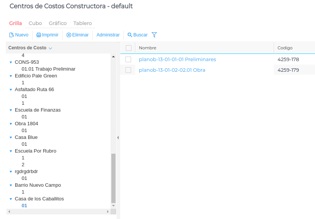Click the Buscar button

(x=138, y=35)
